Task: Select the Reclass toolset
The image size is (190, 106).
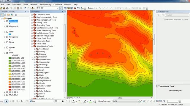Action: pos(42,88)
